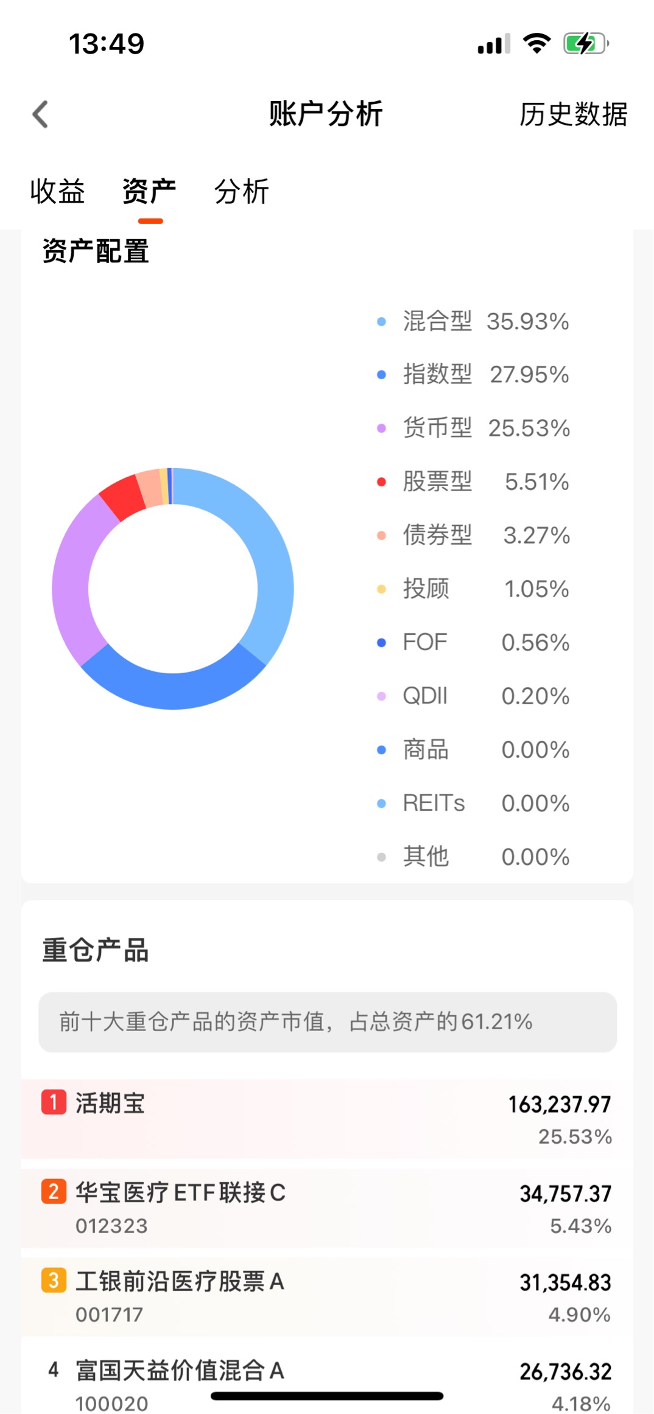Image resolution: width=654 pixels, height=1414 pixels.
Task: Tap the 混合型 legend color dot
Action: 381,321
